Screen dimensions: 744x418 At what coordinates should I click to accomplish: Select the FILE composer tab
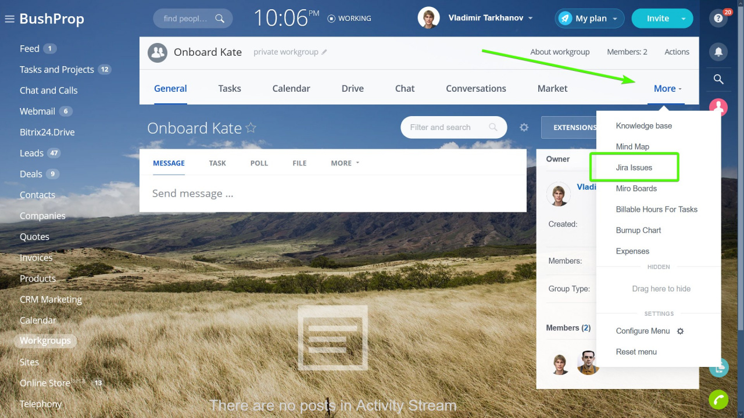(299, 163)
